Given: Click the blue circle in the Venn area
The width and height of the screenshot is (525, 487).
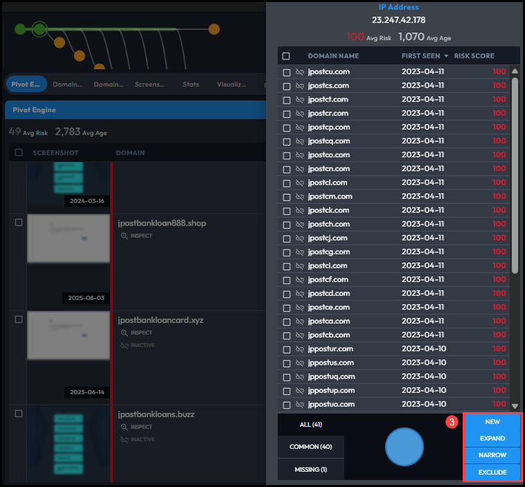Looking at the screenshot, I should pyautogui.click(x=404, y=447).
